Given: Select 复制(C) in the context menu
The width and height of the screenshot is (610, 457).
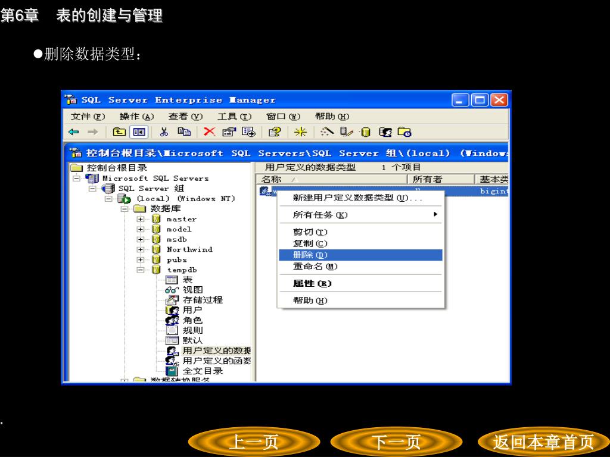Looking at the screenshot, I should pyautogui.click(x=360, y=243).
